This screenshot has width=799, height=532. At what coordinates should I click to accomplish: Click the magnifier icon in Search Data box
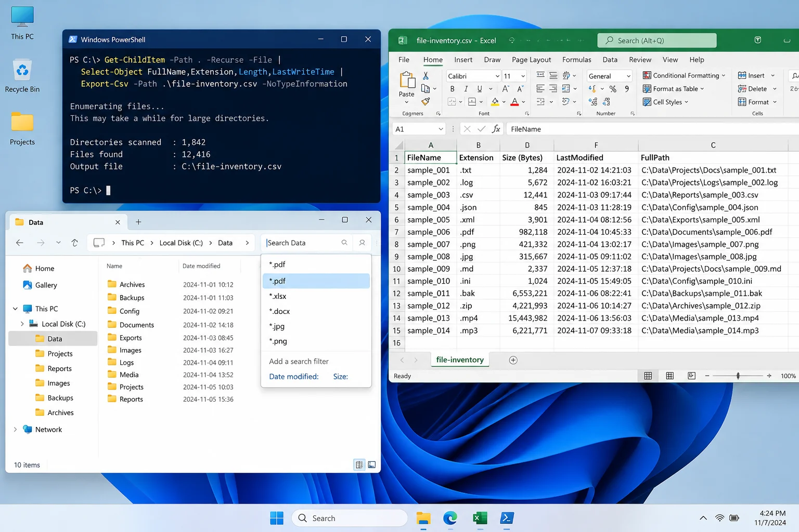tap(344, 243)
